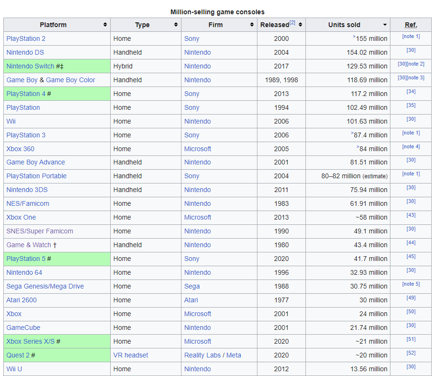Viewport: 437px width, 376px height.
Task: Select the table caption Million-selling game consoles
Action: click(x=218, y=12)
